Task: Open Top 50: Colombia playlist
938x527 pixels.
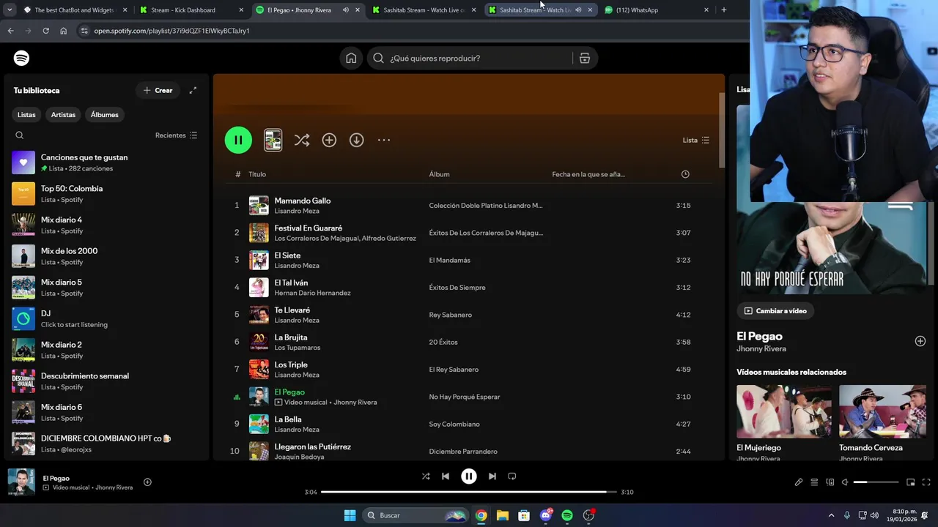Action: tap(106, 193)
